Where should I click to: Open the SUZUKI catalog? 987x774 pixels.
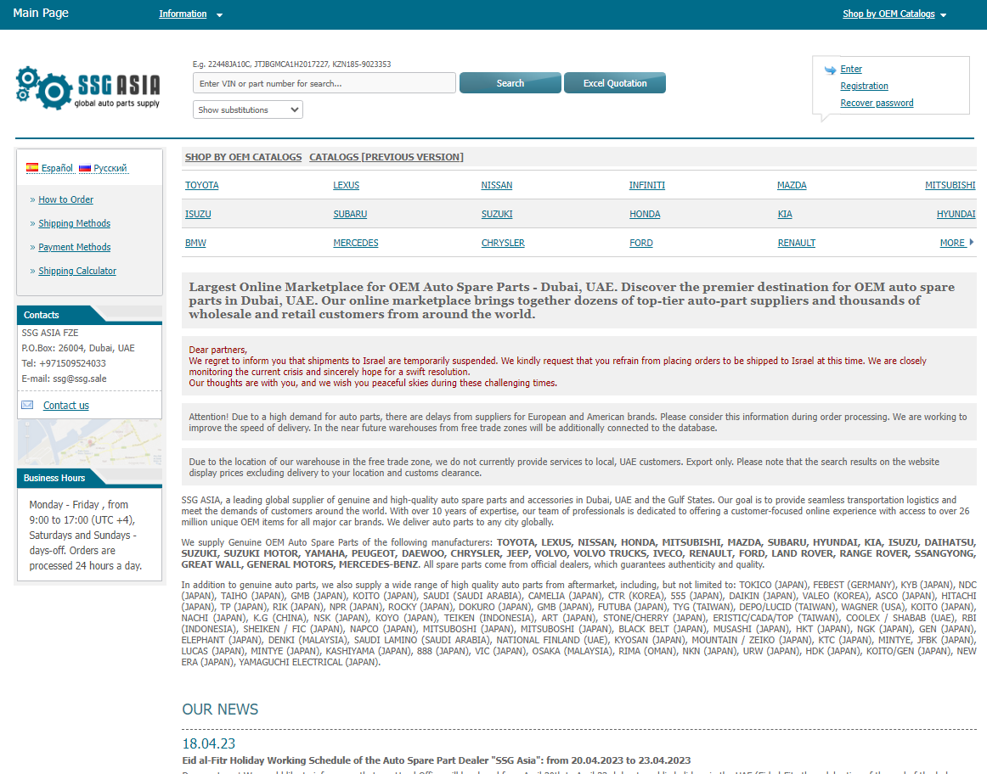click(497, 215)
